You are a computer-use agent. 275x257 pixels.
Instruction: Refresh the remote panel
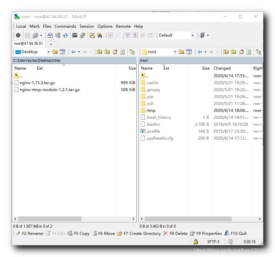(x=249, y=52)
